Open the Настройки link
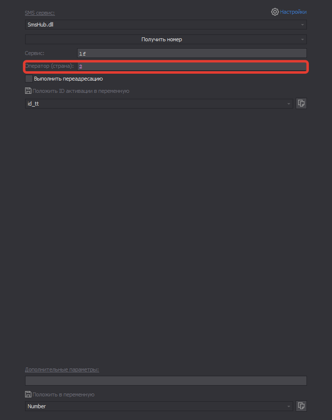The width and height of the screenshot is (332, 420). coord(293,12)
